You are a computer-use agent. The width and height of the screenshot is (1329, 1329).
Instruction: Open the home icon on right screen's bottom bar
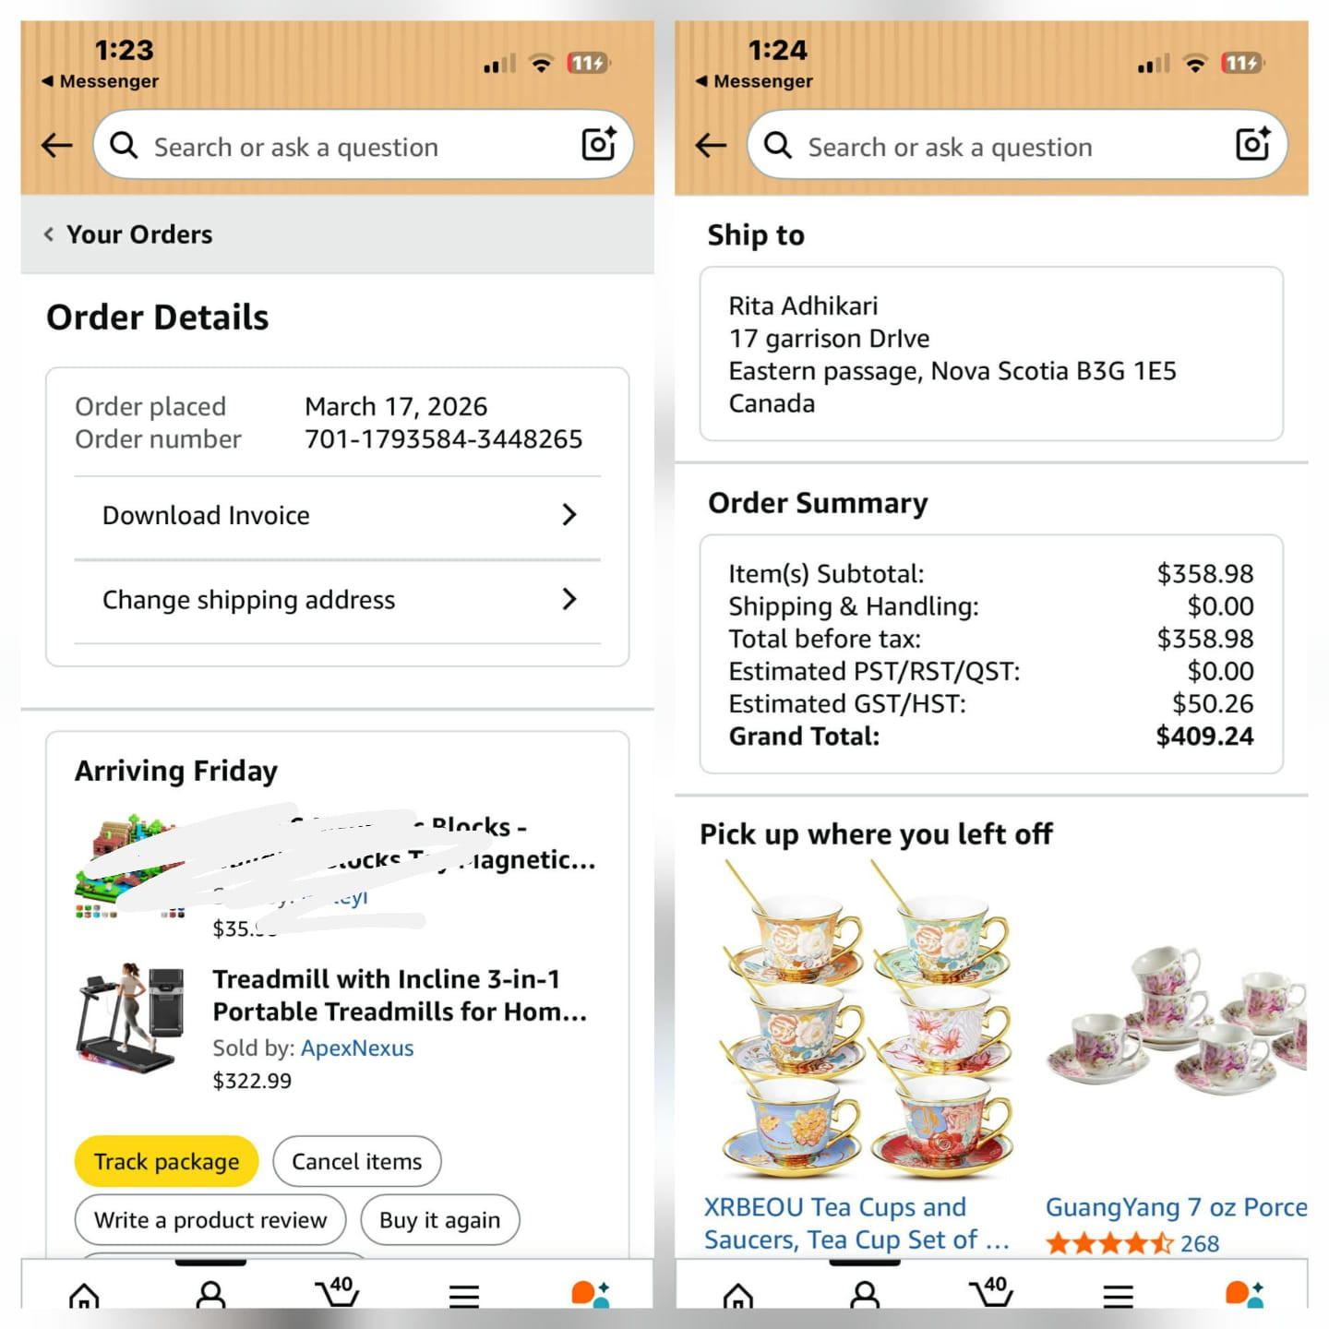[737, 1295]
